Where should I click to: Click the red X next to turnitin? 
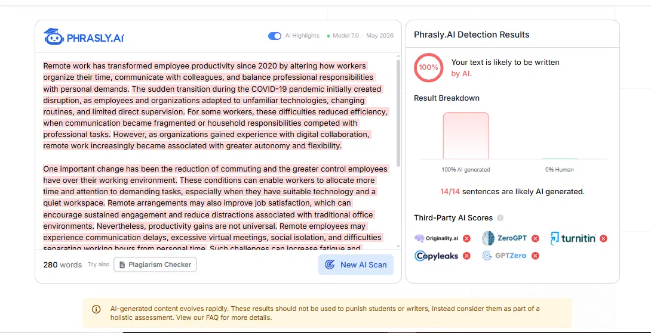click(603, 238)
